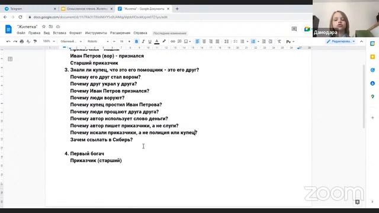Open the input tools dropdown

[290, 41]
